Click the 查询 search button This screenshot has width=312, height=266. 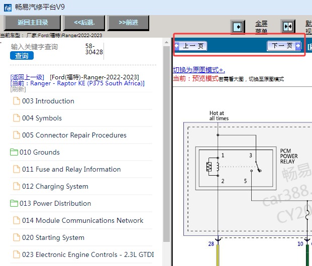(22, 56)
